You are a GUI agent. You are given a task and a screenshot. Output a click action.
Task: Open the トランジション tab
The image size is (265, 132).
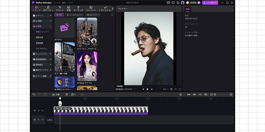point(105,9)
